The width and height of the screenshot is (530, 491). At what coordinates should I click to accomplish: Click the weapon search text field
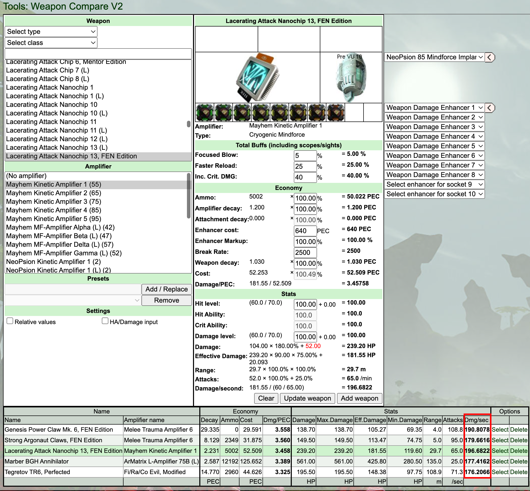(98, 54)
